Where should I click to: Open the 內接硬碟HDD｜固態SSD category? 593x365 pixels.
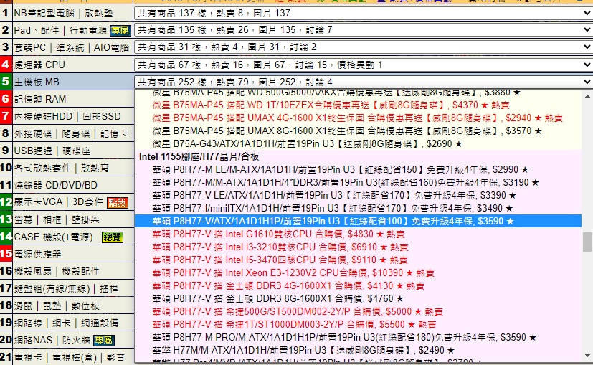tap(67, 116)
